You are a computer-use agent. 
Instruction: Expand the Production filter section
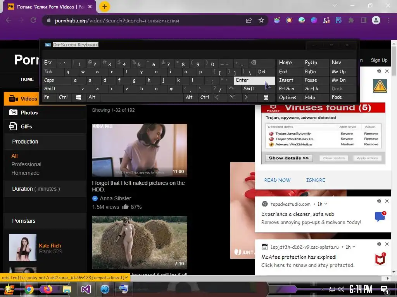(x=45, y=142)
